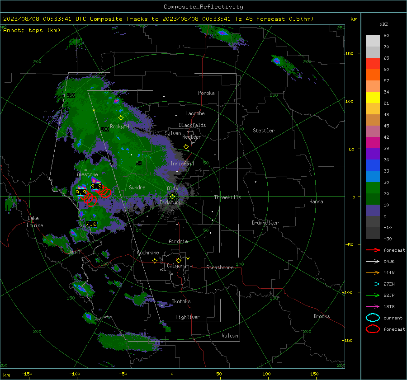Click the white 04DK arrow in legend
The image size is (407, 380).
[x=373, y=262]
